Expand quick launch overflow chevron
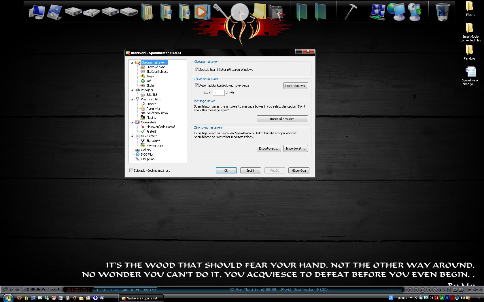 click(115, 298)
